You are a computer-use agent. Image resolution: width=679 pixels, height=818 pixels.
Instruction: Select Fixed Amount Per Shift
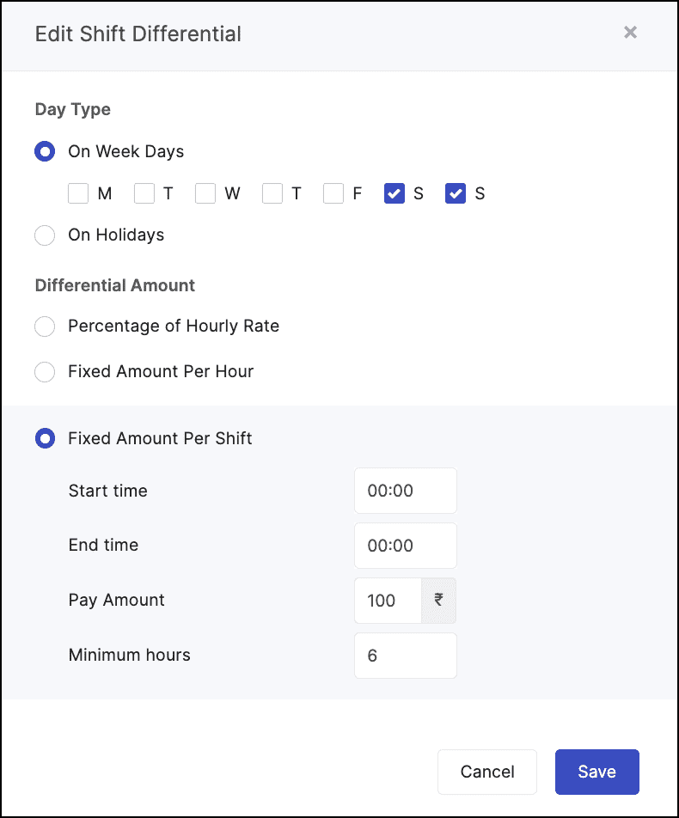45,438
